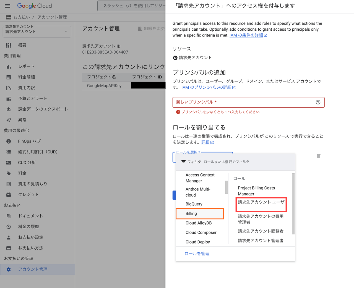Open the hamburger navigation menu
Viewport: 354px width, 288px height.
click(7, 6)
